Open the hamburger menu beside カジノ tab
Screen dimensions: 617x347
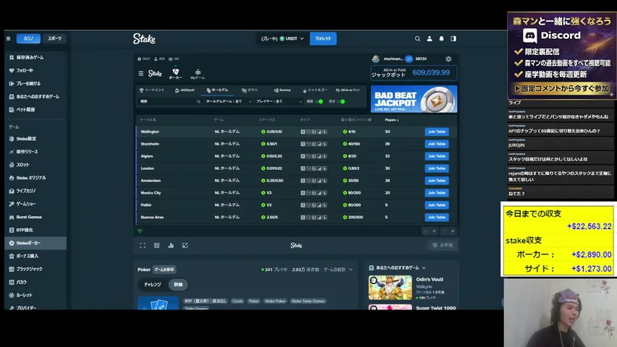click(x=8, y=38)
